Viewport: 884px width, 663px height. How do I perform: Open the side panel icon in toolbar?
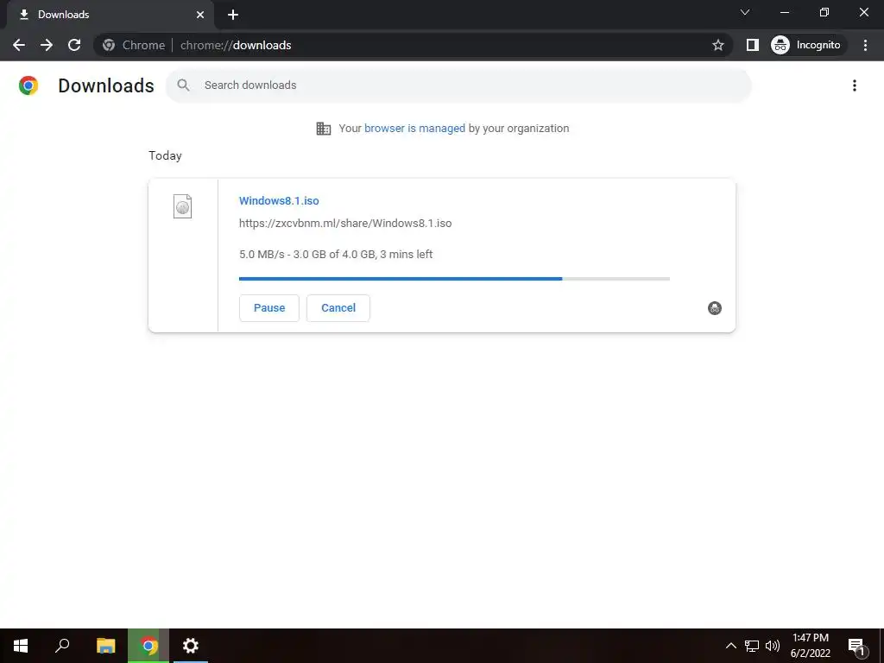(x=752, y=45)
